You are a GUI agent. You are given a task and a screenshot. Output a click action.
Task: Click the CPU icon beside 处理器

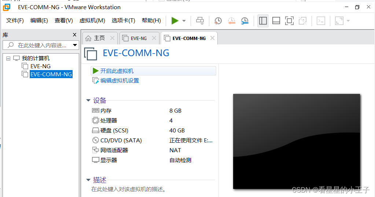pos(95,120)
